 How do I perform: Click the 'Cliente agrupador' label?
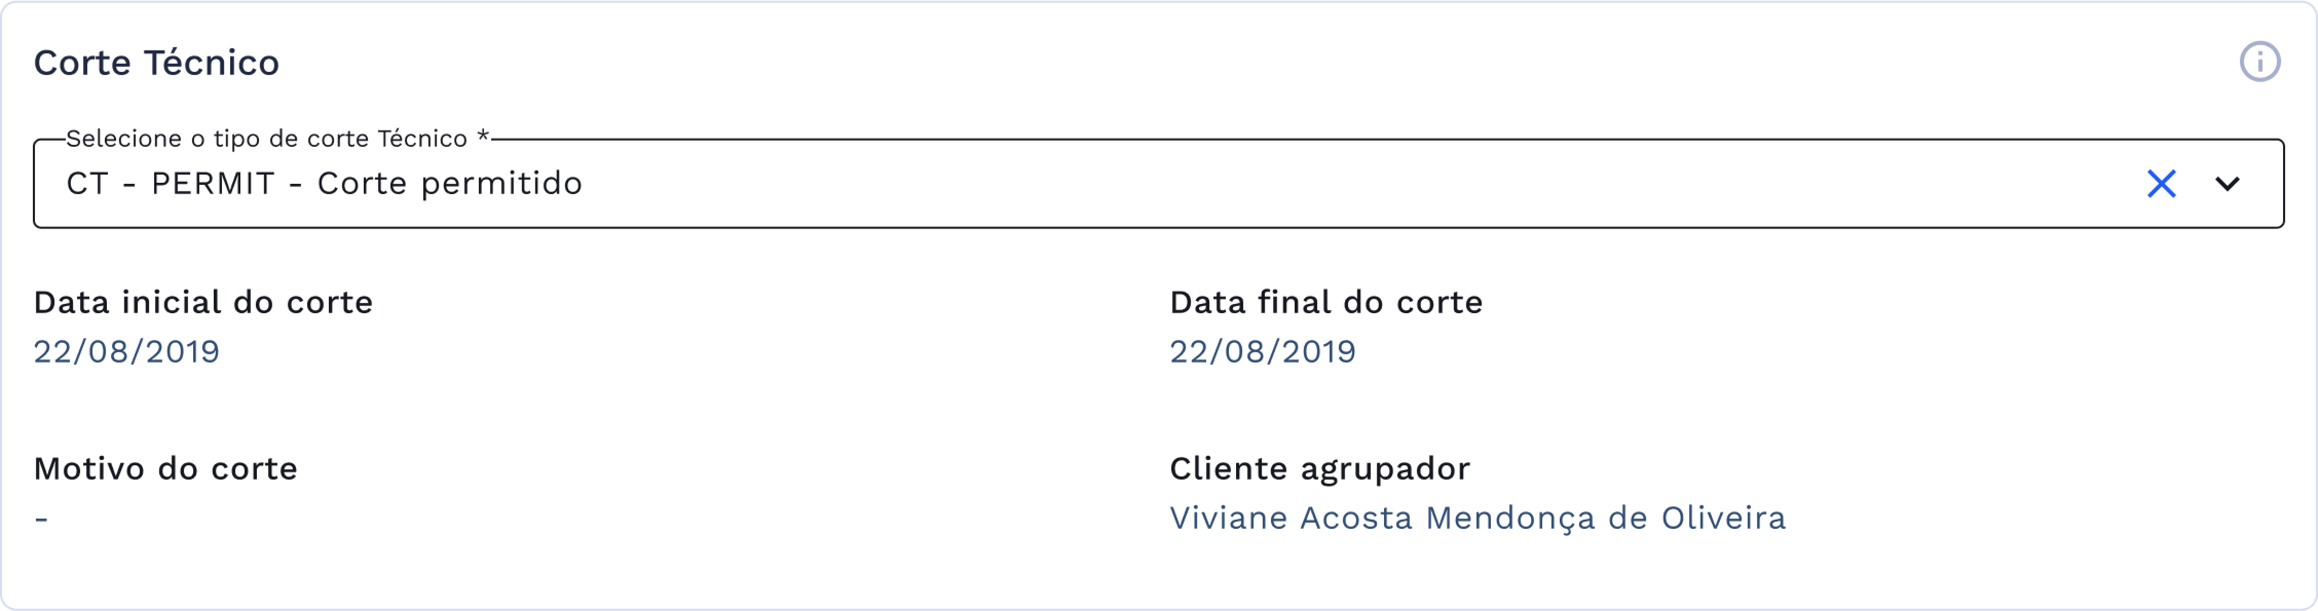click(1320, 469)
